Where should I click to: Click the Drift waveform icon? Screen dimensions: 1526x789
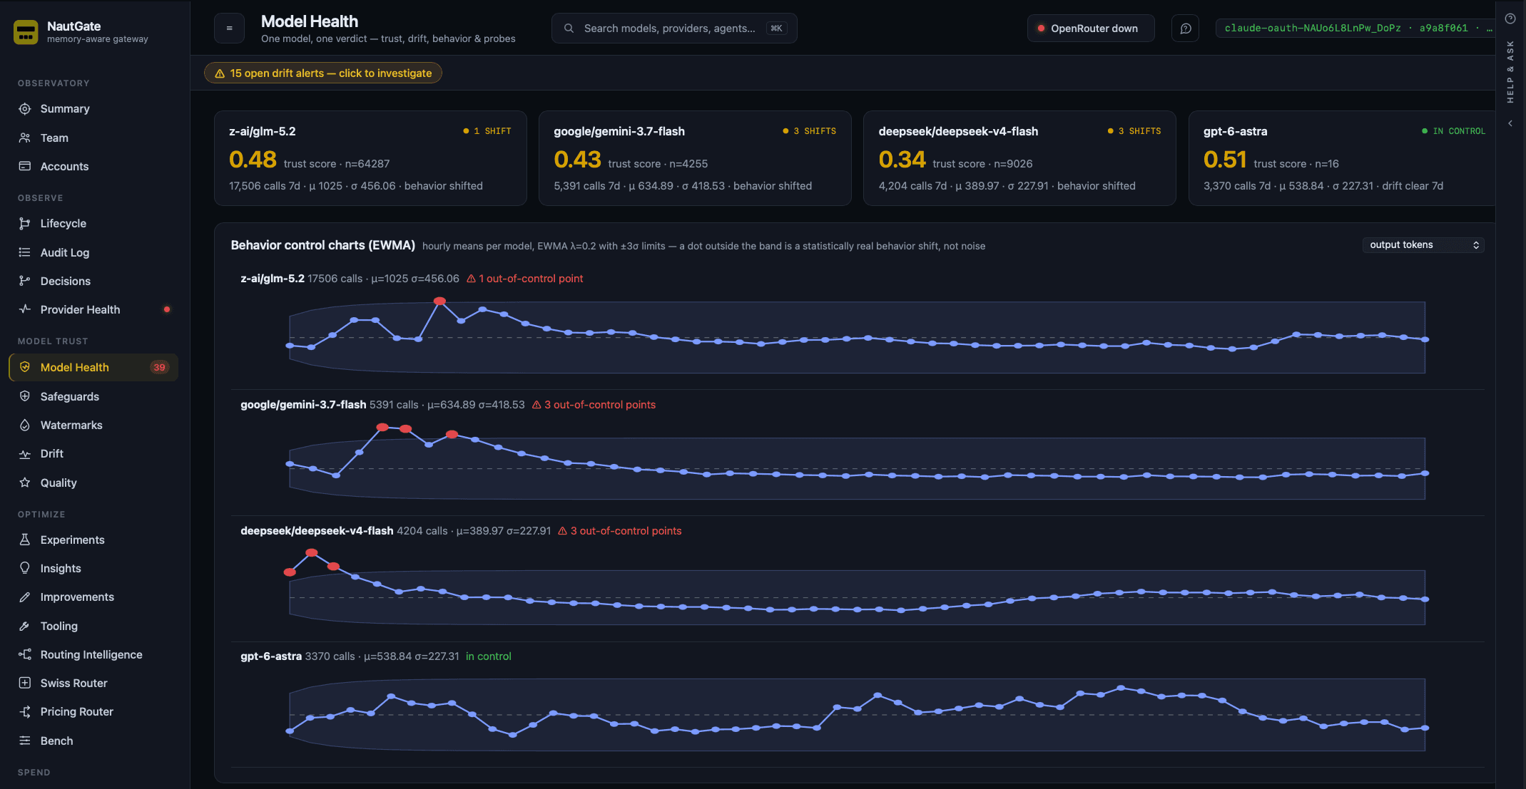point(25,453)
